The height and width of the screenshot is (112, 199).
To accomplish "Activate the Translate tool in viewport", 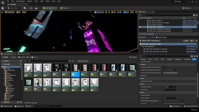I will (98, 12).
